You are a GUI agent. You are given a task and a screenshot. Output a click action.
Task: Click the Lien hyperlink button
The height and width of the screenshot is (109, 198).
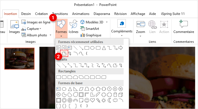[152, 27]
